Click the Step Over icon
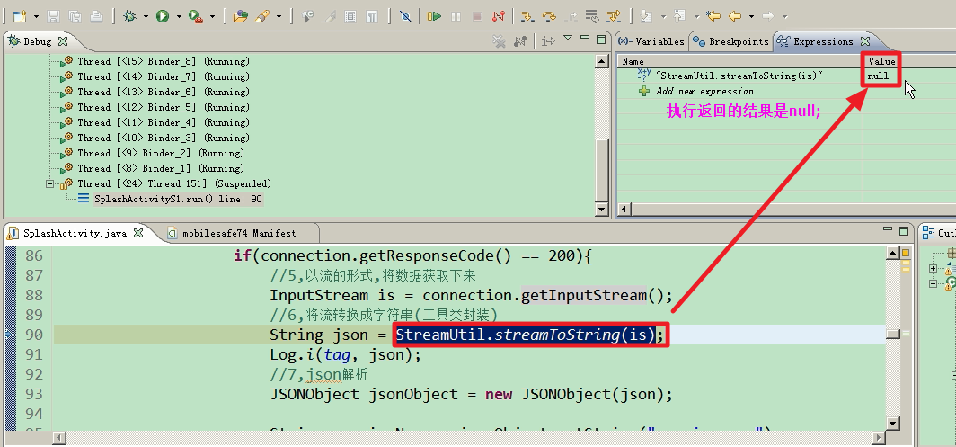 click(549, 16)
